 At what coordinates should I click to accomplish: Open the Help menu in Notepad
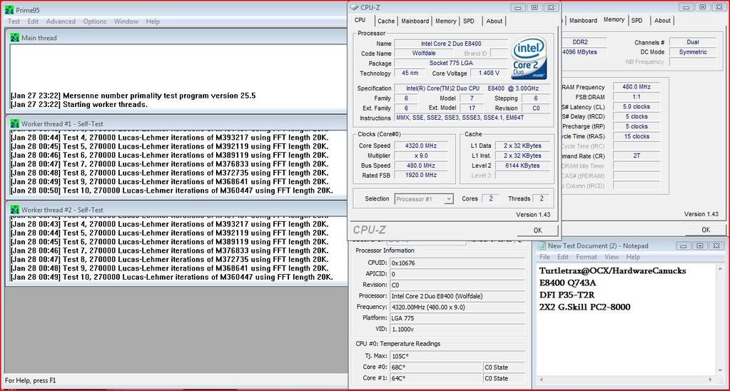(x=633, y=257)
